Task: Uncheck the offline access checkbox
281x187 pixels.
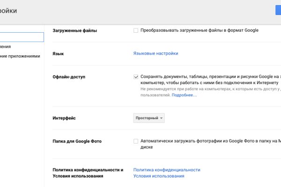Action: tap(136, 76)
